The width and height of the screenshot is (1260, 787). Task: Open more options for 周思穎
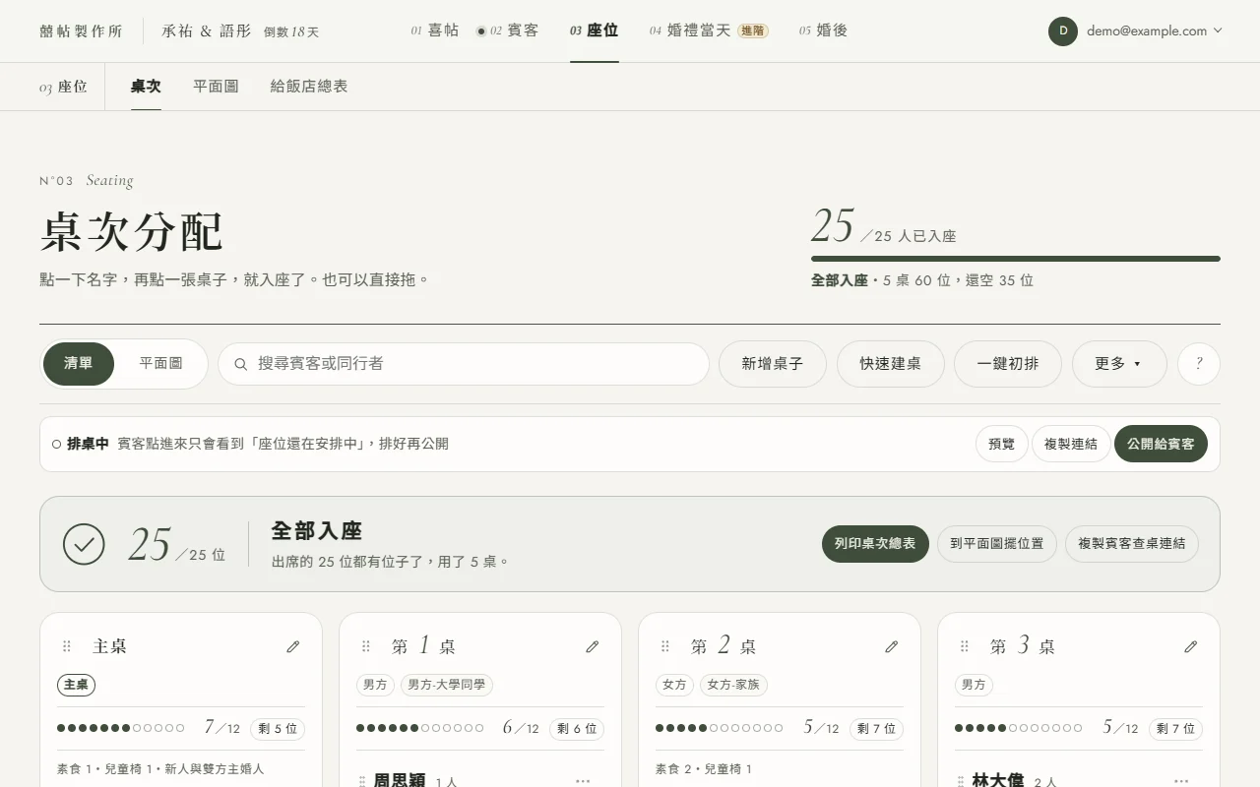coord(583,781)
